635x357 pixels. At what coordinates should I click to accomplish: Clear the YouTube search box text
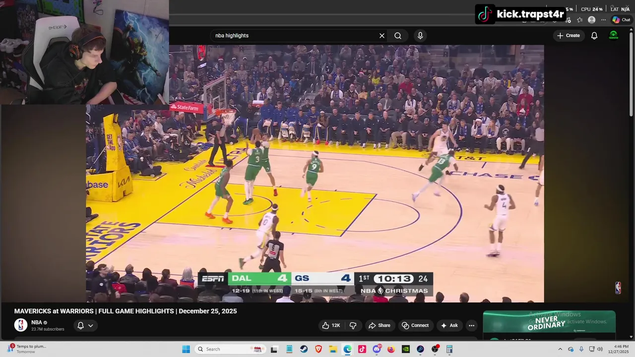click(x=382, y=36)
